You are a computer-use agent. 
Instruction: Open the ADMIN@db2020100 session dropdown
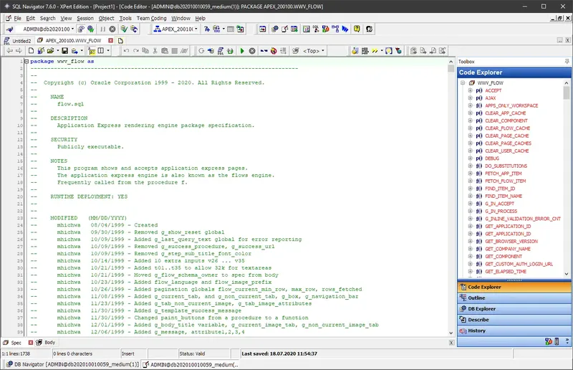(72, 29)
